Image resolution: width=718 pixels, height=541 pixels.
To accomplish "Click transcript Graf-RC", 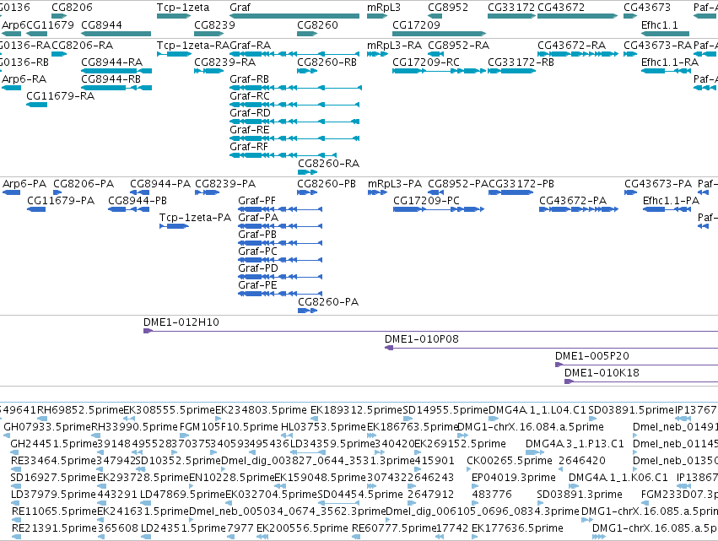I will click(x=294, y=105).
